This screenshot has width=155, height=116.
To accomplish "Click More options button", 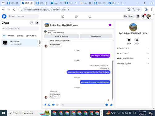I will pyautogui.click(x=96, y=37).
